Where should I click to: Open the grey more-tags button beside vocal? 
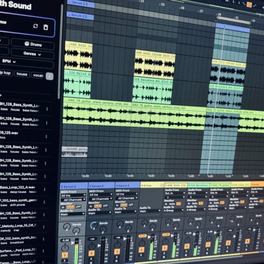coord(49,77)
